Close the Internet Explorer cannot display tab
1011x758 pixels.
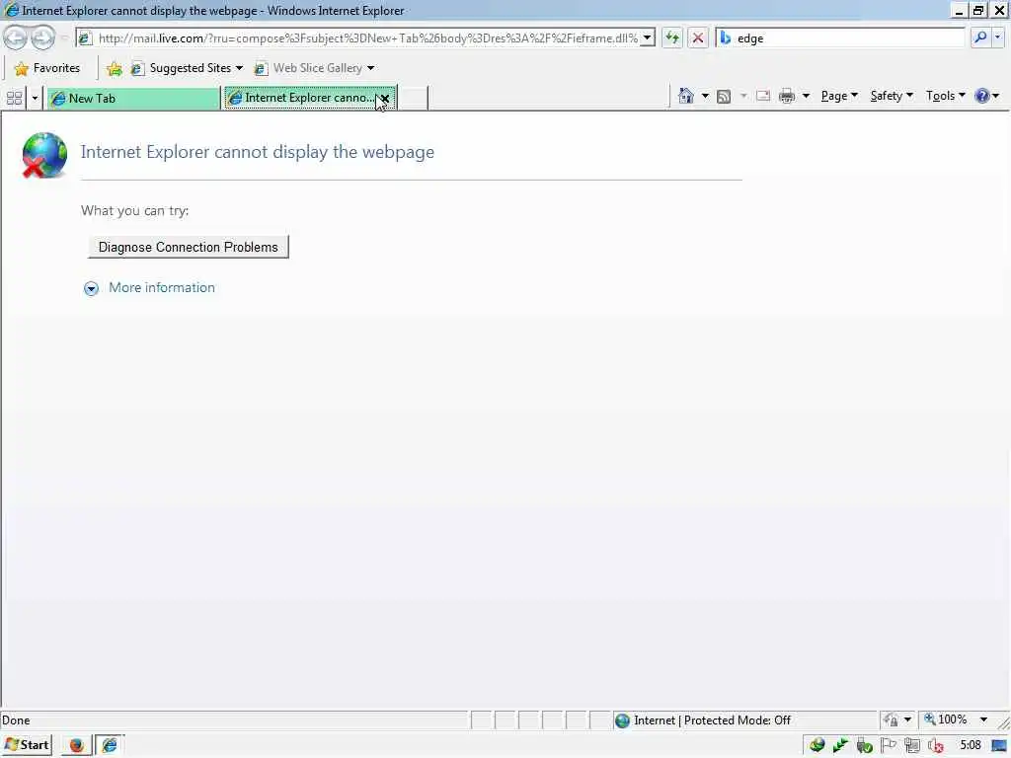pyautogui.click(x=385, y=98)
